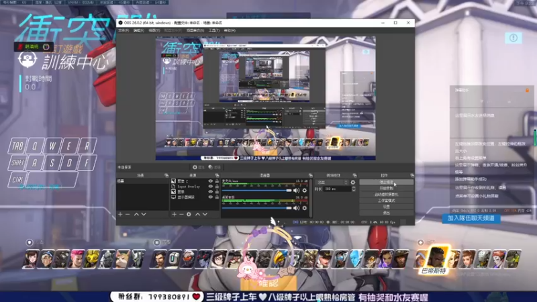Open 麦克风/Aux audio settings gear
The width and height of the screenshot is (537, 302).
(305, 191)
